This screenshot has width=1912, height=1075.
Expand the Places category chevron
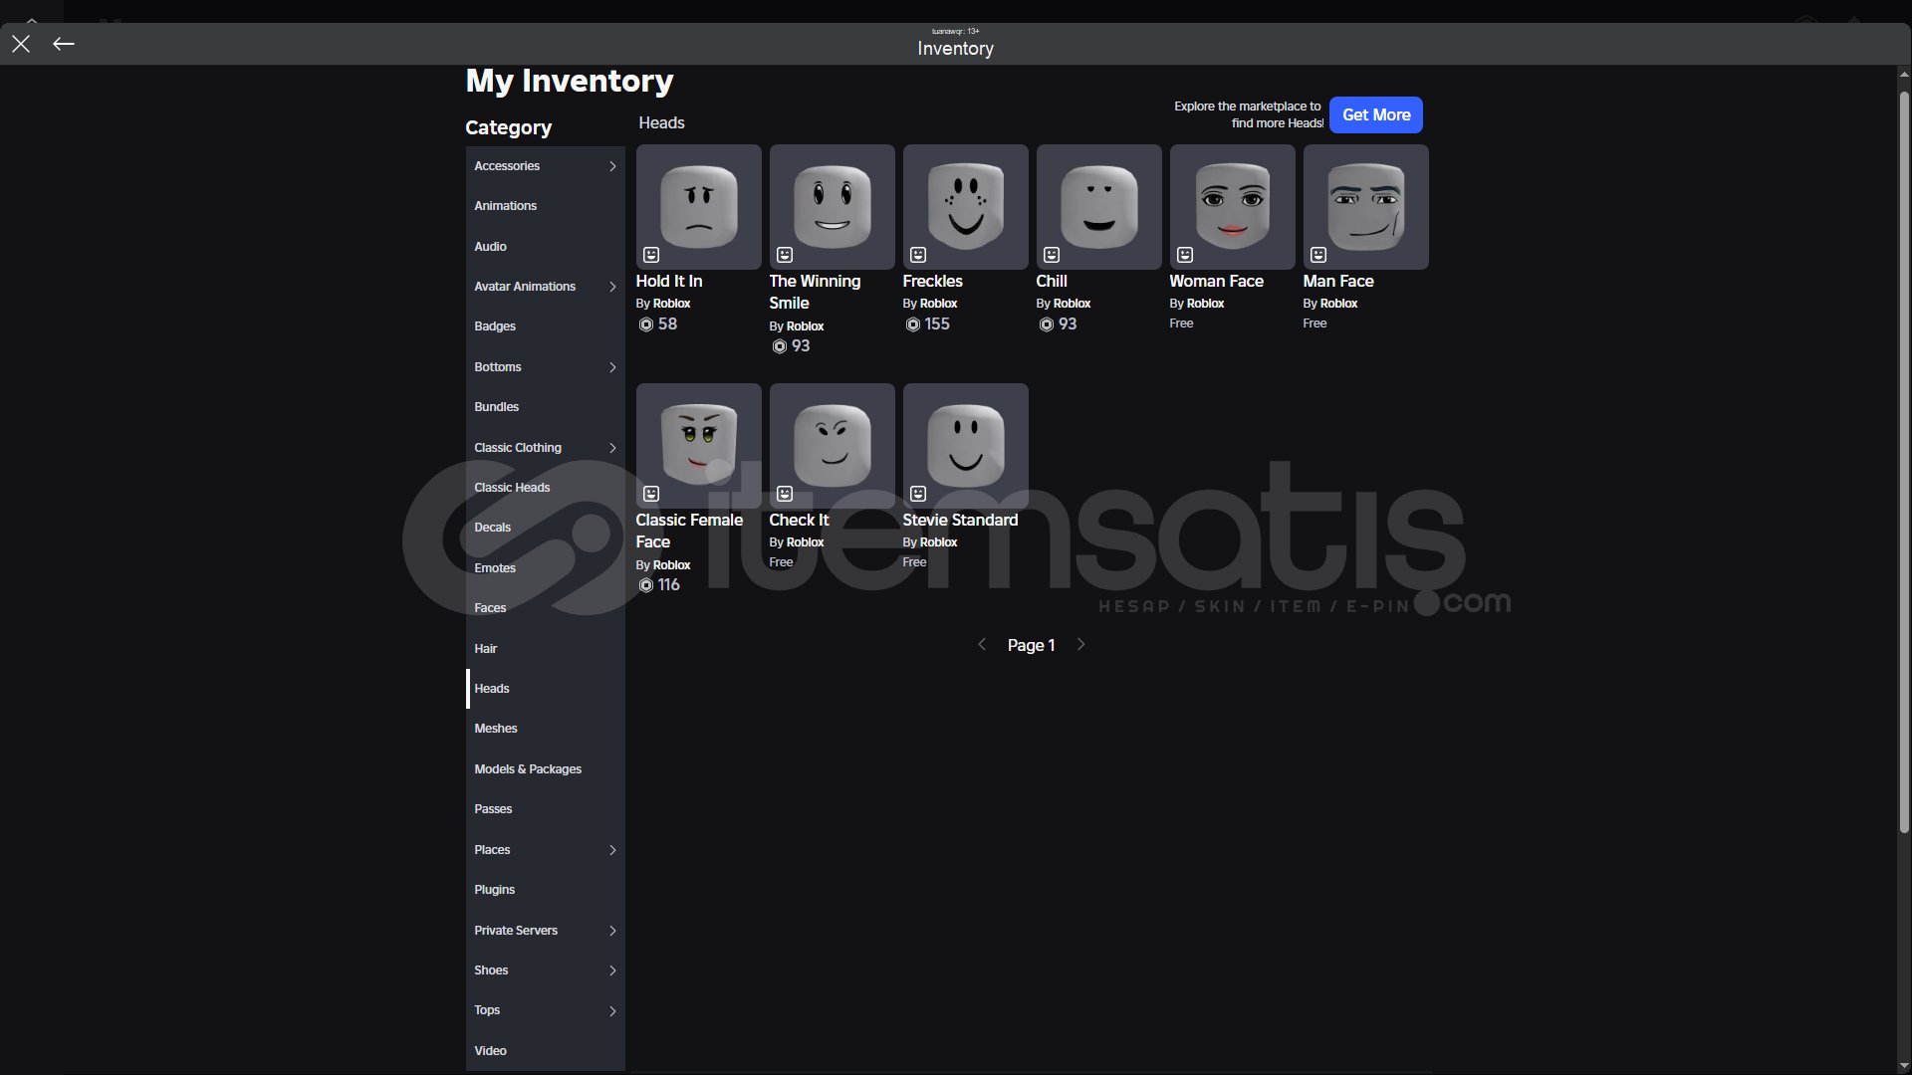tap(612, 850)
